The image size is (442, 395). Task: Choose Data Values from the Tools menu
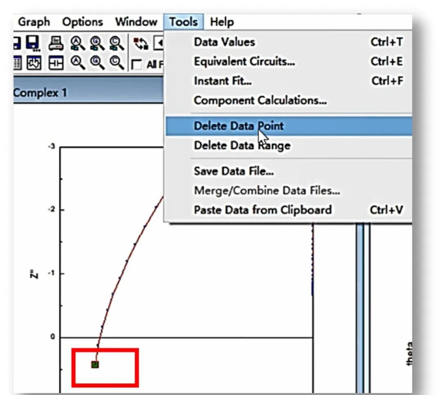[x=289, y=42]
